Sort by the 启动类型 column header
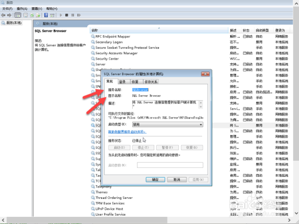The width and height of the screenshot is (299, 224). pyautogui.click(x=264, y=30)
